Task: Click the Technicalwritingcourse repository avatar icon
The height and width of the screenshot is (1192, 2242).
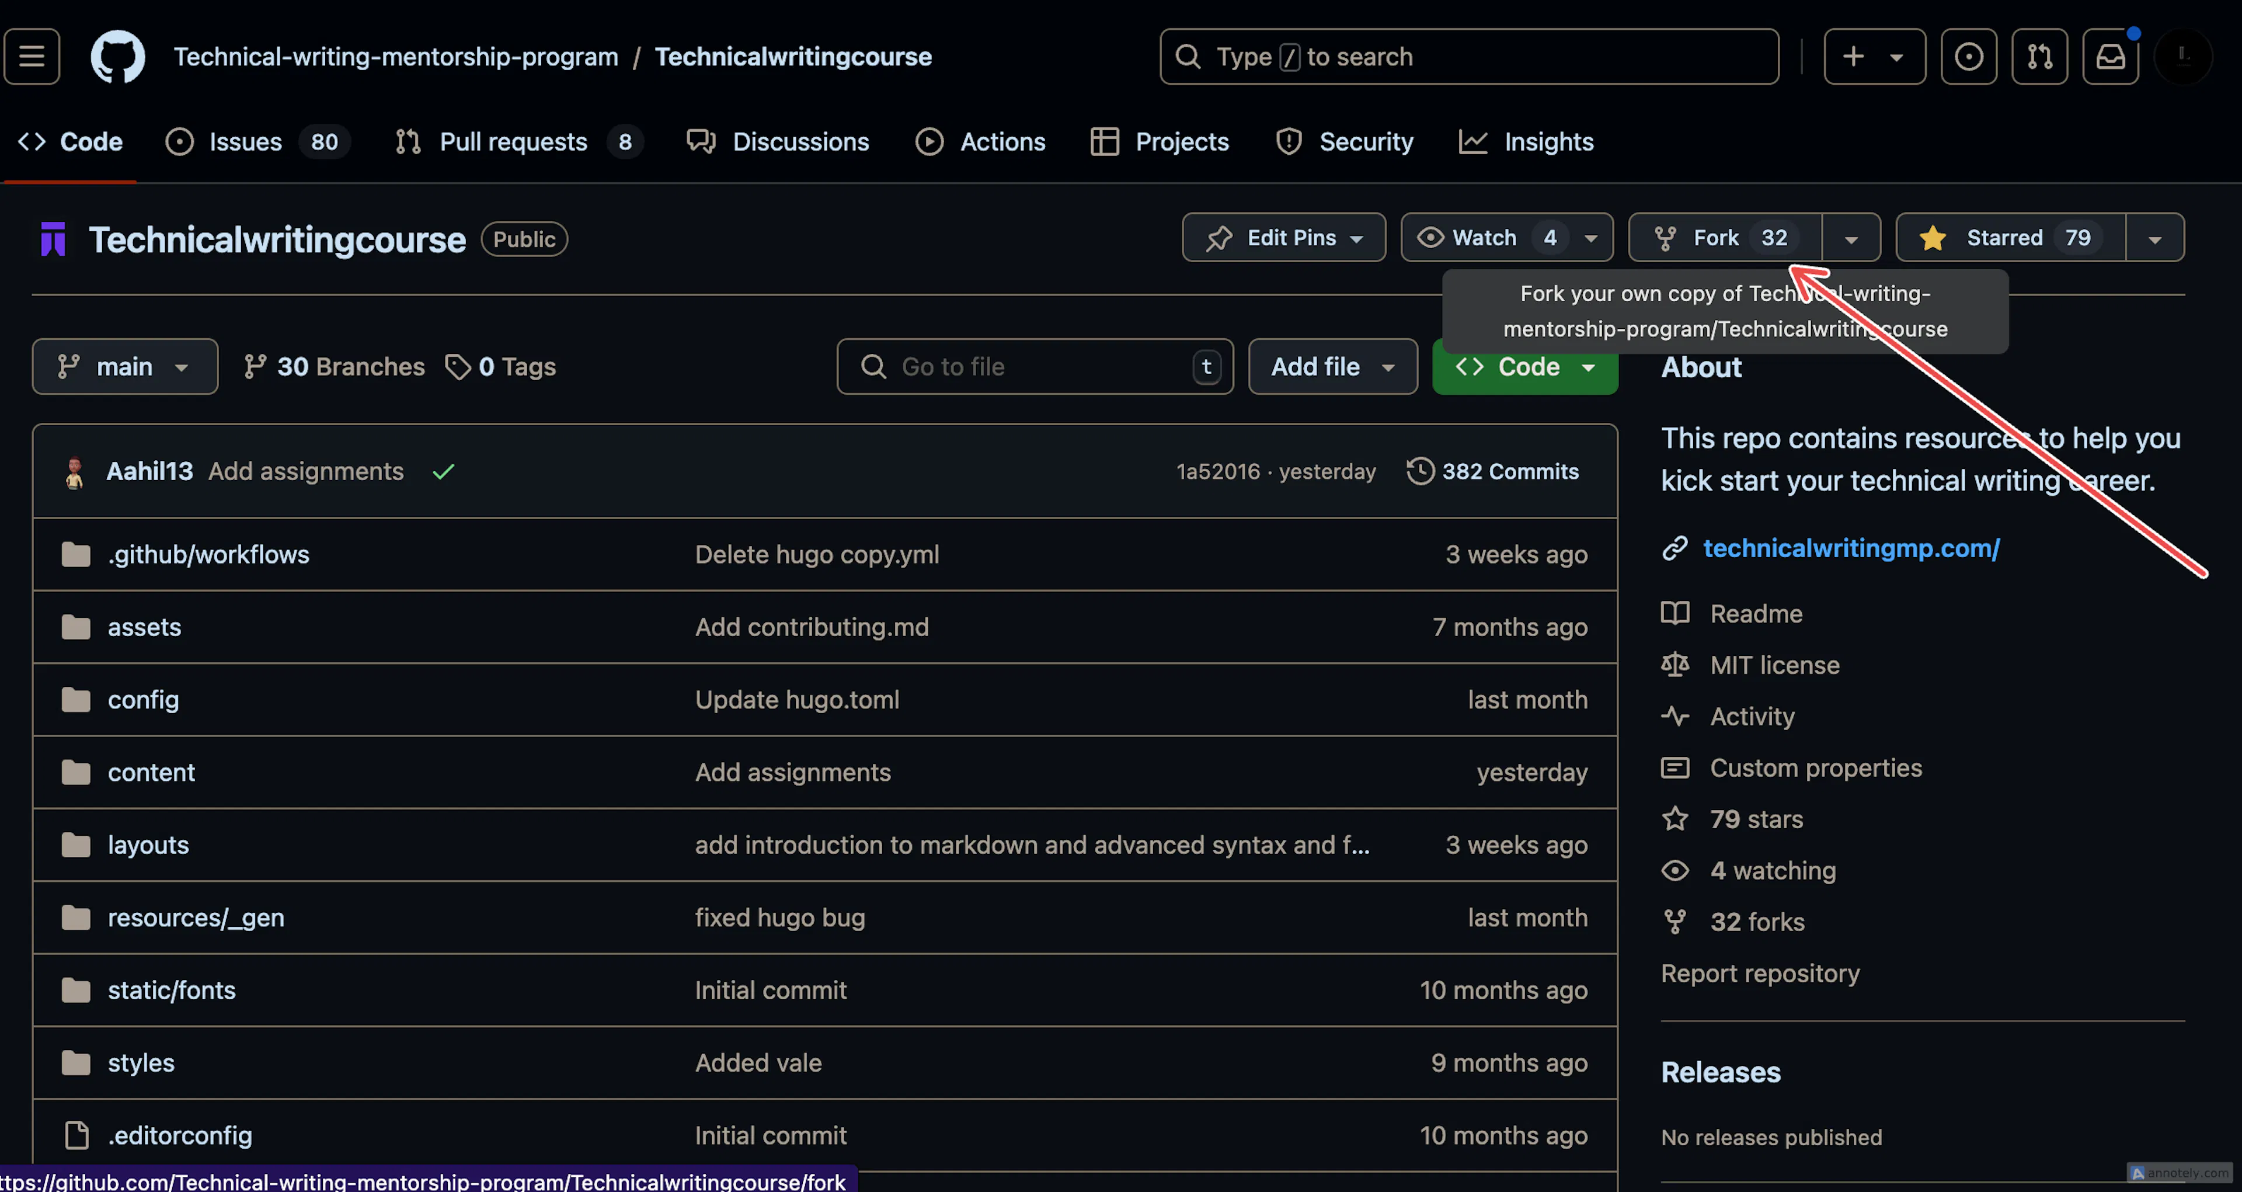Action: (x=53, y=239)
